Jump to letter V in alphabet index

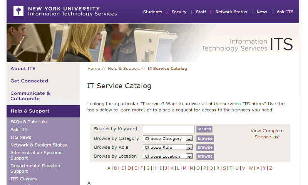coord(244,168)
